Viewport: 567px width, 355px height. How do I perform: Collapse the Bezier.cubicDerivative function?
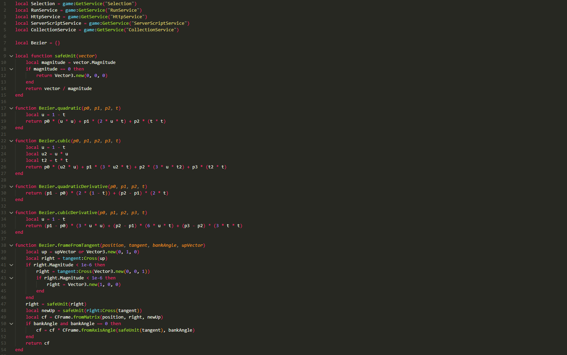coord(11,212)
